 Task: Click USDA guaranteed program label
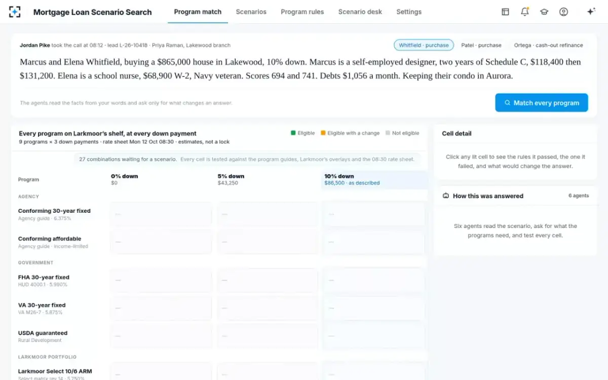[43, 333]
